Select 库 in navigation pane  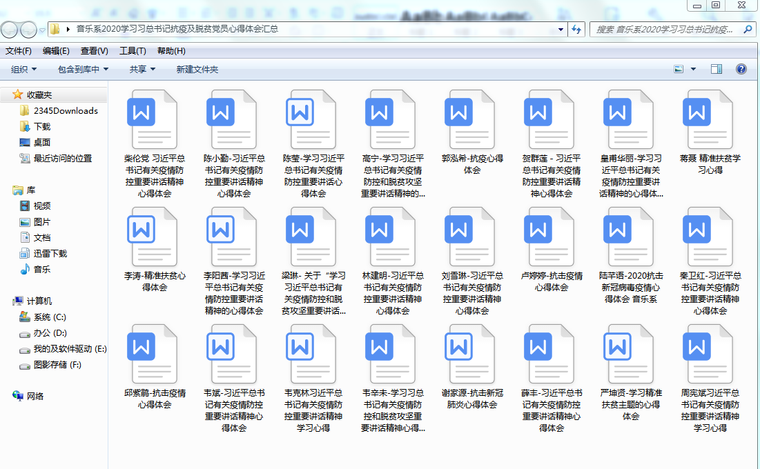coord(30,190)
